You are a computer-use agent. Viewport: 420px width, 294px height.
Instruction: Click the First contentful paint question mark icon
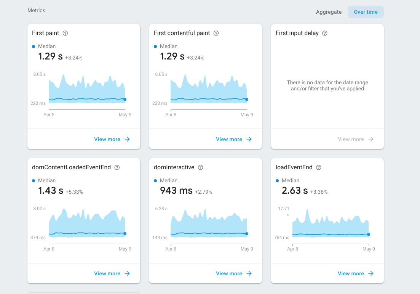point(216,33)
